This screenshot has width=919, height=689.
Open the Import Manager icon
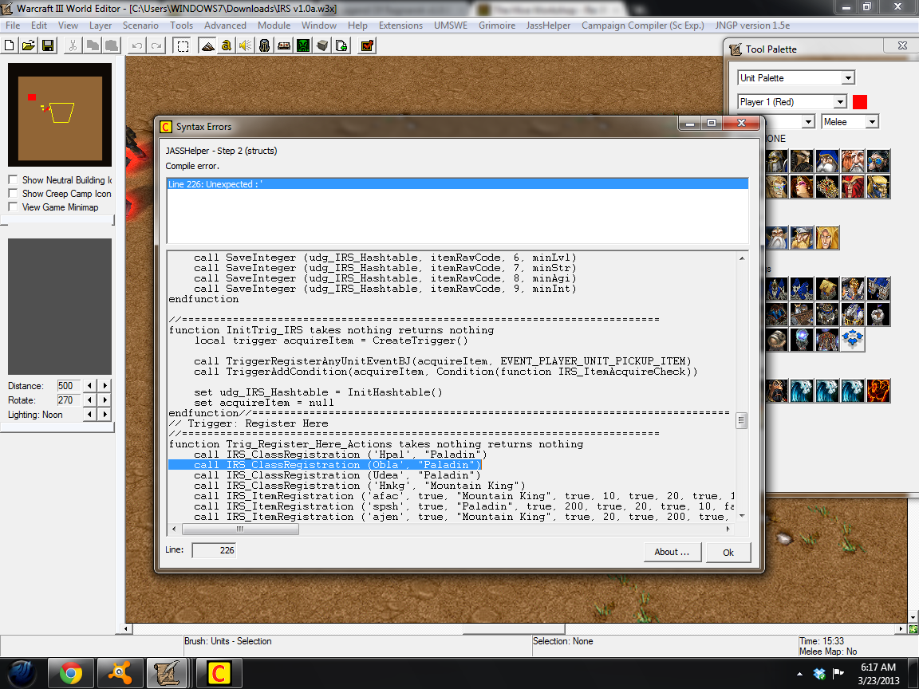(x=341, y=45)
